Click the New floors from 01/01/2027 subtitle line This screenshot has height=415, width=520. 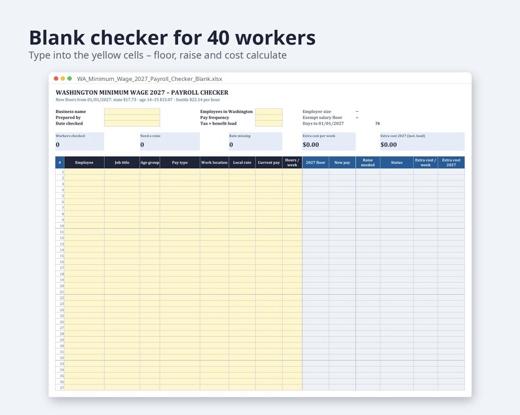click(138, 99)
